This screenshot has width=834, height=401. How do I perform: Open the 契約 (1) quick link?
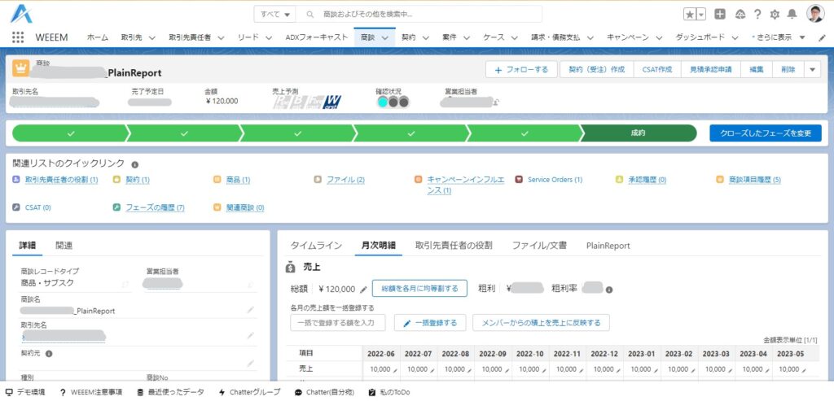tap(137, 180)
